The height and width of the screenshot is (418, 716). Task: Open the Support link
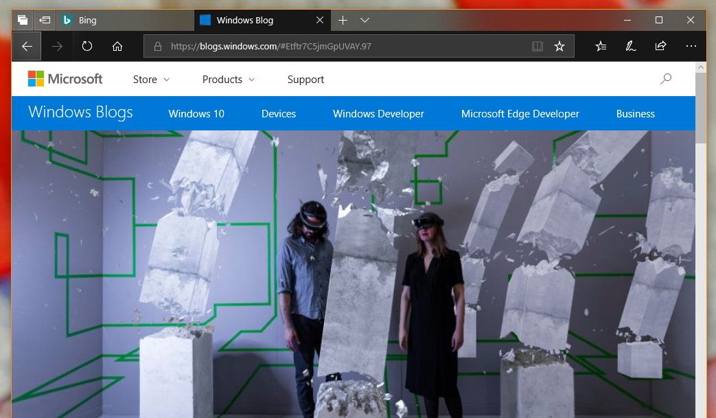pyautogui.click(x=305, y=80)
